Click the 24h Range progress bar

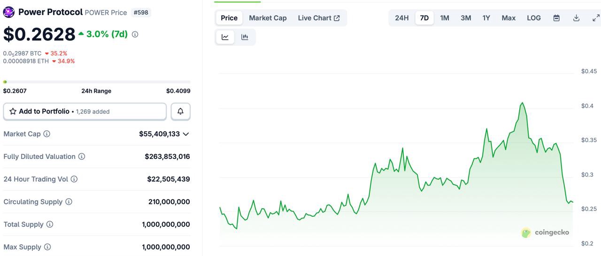coord(97,82)
